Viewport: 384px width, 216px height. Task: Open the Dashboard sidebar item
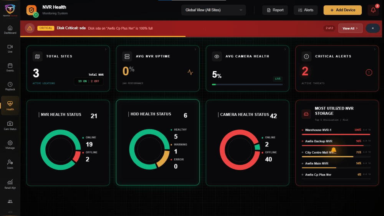click(x=10, y=30)
